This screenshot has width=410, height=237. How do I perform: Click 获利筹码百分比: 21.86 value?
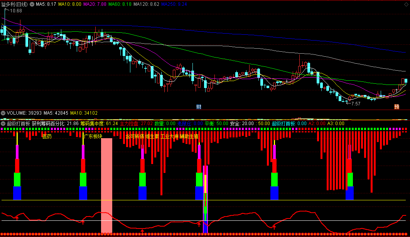tap(55, 124)
